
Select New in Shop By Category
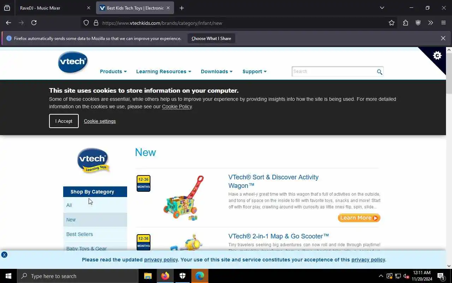pyautogui.click(x=95, y=220)
